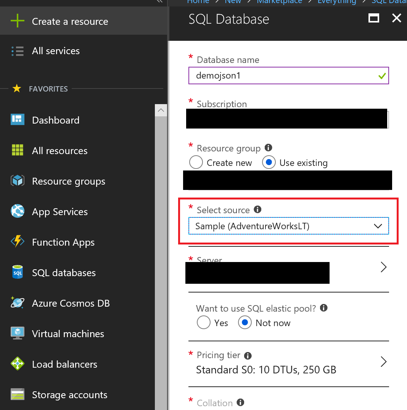This screenshot has height=410, width=407.
Task: Show info about SQL elastic pool
Action: tap(324, 308)
